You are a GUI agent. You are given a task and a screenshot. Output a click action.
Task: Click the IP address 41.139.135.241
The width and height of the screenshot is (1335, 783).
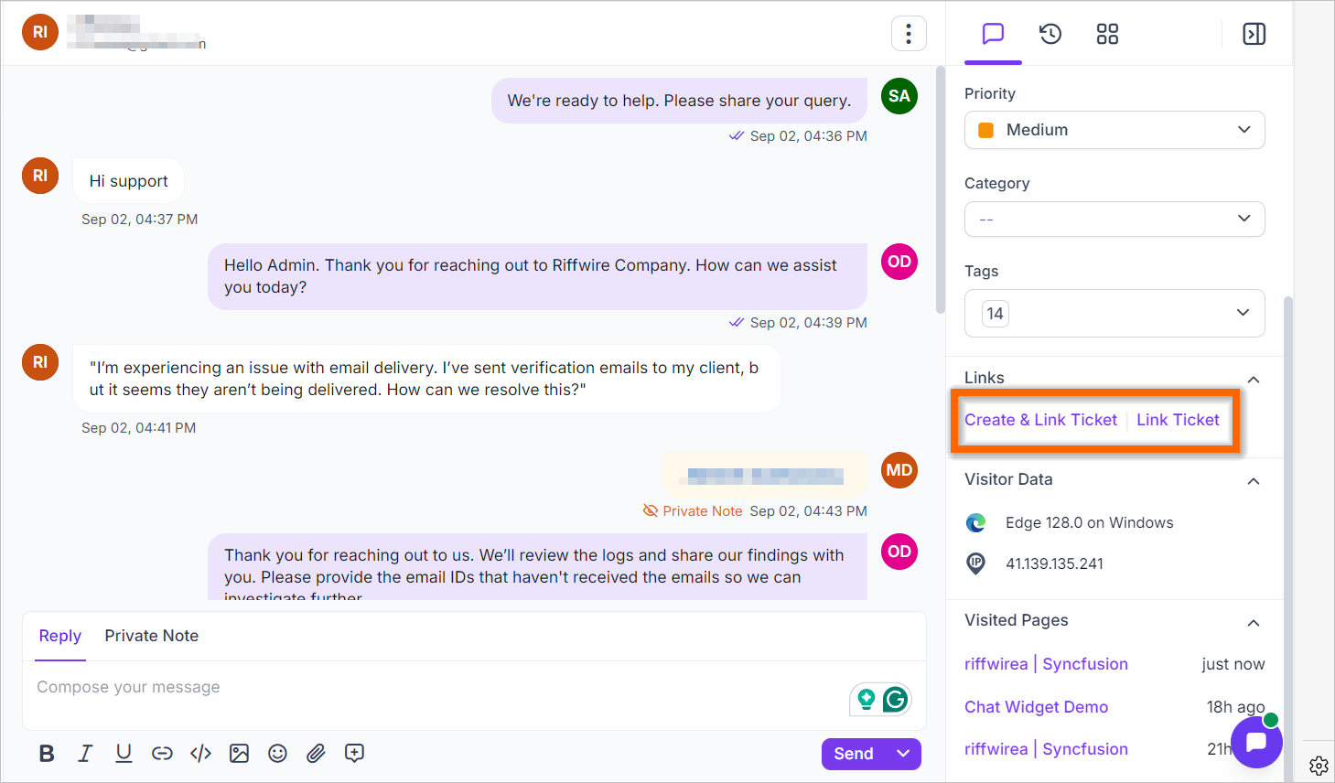click(1054, 563)
